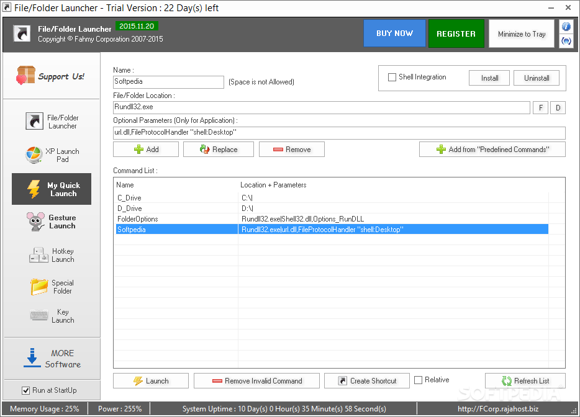Switch to Gesture Launch section
Viewport: 580px width, 417px height.
[52, 222]
